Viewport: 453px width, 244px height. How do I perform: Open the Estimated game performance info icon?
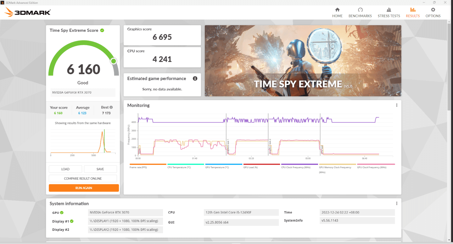(195, 79)
